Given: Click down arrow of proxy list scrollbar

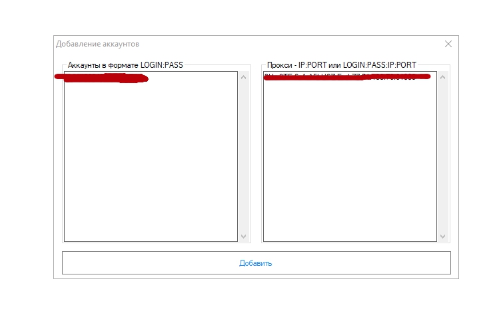Looking at the screenshot, I should click(442, 237).
